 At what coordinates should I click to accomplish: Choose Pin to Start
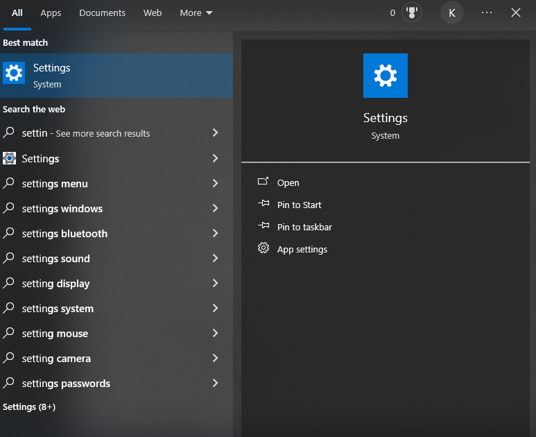299,205
